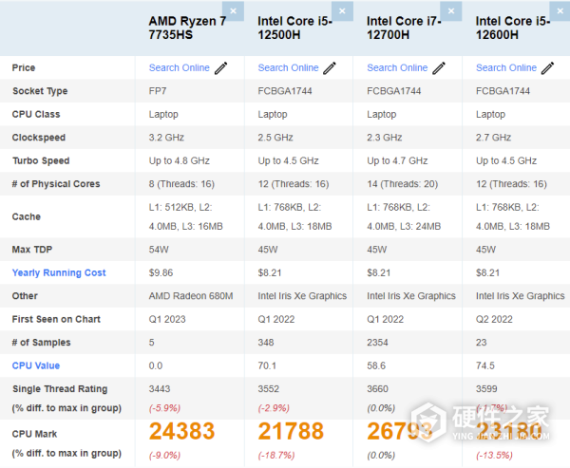Open the Yearly Running Cost link
Screen dimensions: 570x468
pyautogui.click(x=59, y=273)
